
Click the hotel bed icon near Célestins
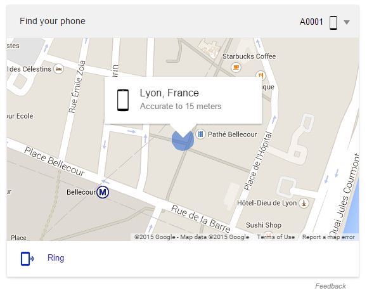[58, 69]
